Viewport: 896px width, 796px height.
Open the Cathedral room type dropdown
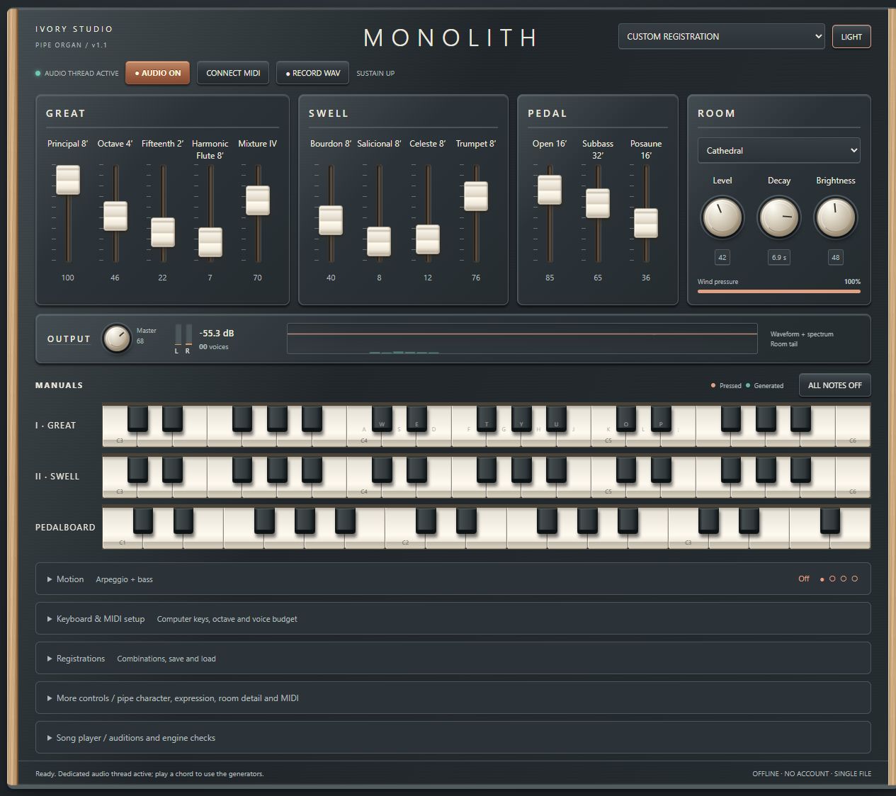pos(779,150)
